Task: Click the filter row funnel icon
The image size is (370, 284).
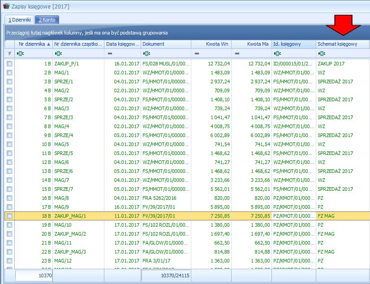Action: (x=10, y=54)
